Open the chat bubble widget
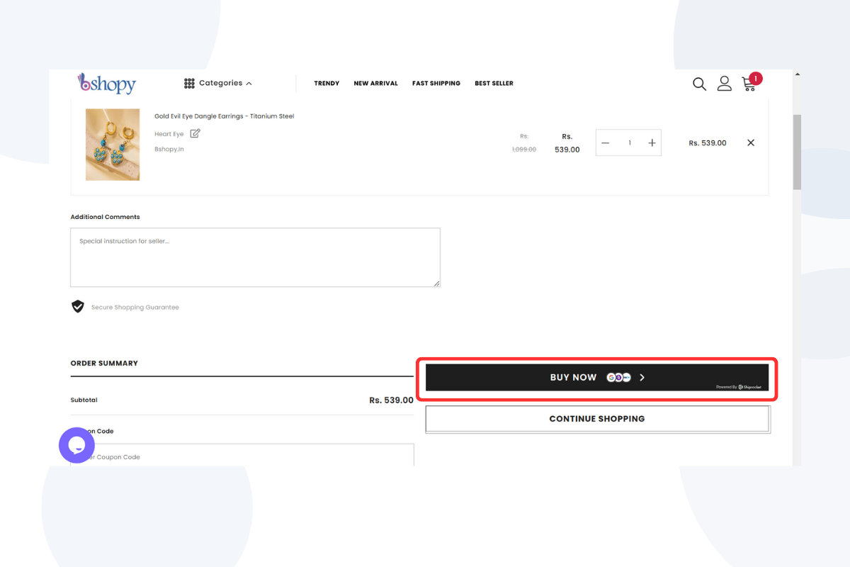 pyautogui.click(x=76, y=446)
